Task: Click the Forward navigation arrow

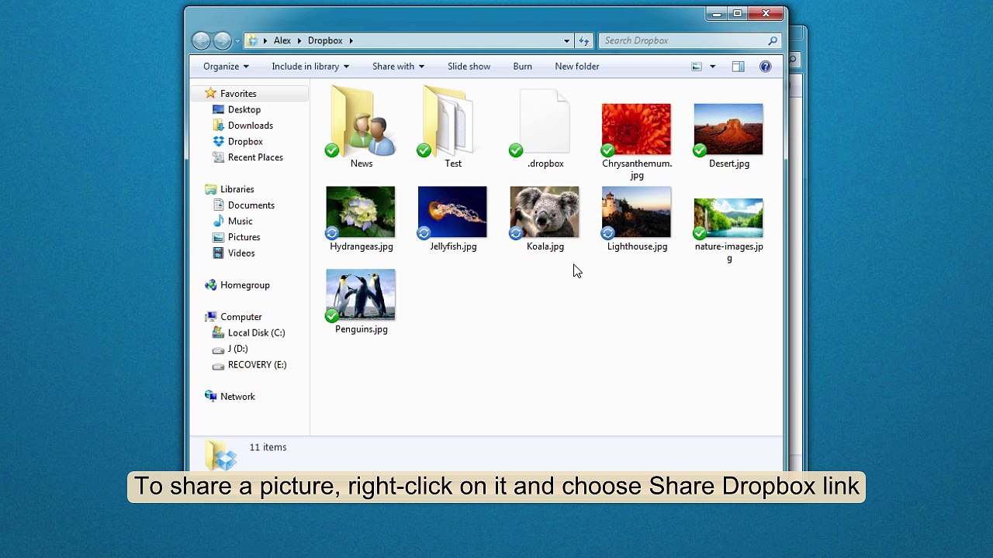Action: 222,40
